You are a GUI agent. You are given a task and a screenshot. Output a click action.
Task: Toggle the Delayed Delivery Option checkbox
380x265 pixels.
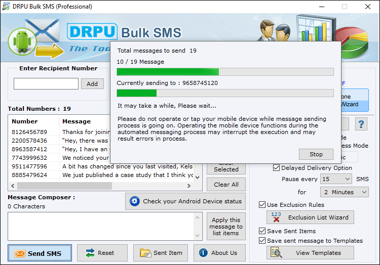point(276,168)
